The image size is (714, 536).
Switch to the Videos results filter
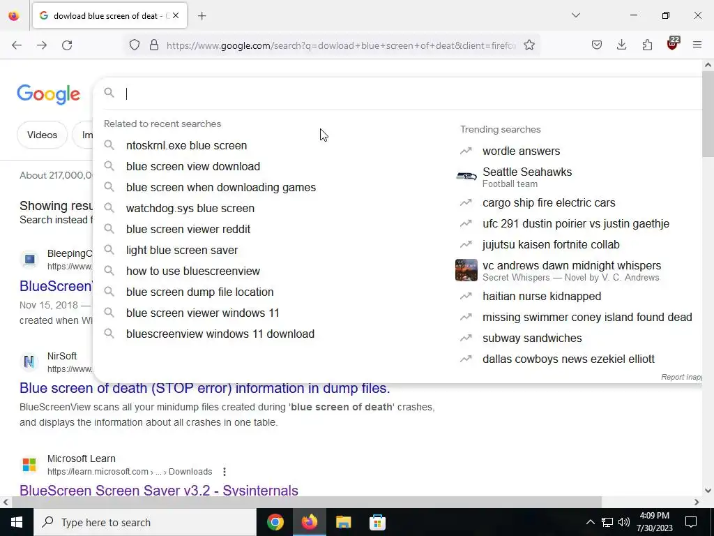click(x=42, y=135)
